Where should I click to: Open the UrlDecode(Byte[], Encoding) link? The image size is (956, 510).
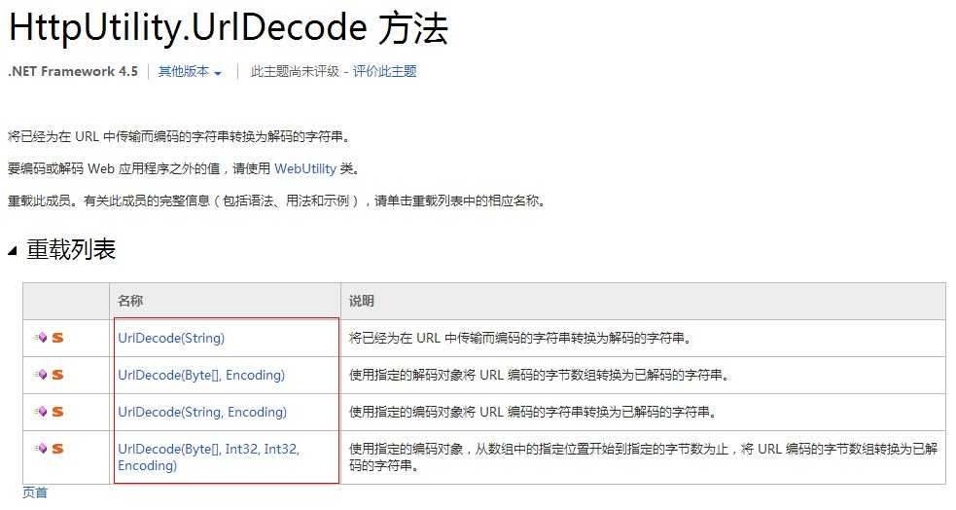201,375
